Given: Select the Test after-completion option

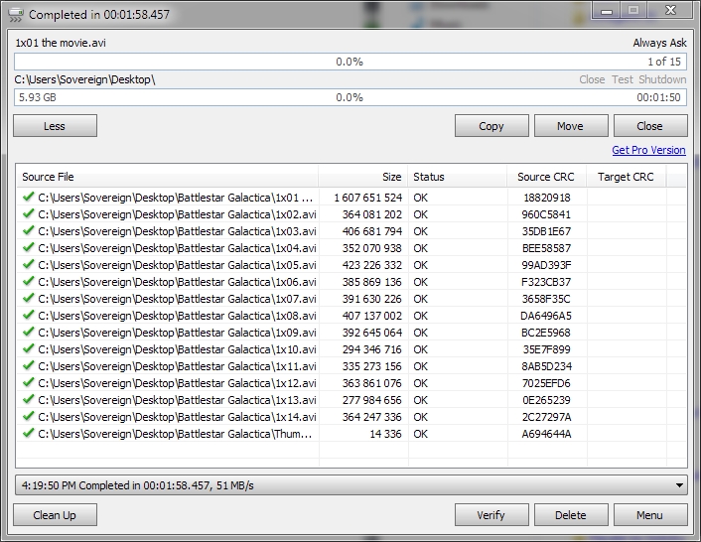Looking at the screenshot, I should (623, 79).
